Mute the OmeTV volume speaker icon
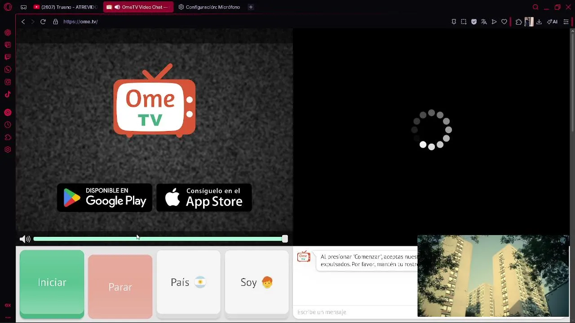The image size is (575, 323). pyautogui.click(x=25, y=239)
